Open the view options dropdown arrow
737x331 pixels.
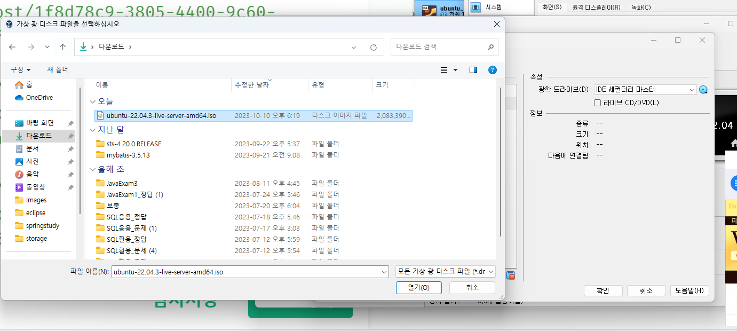[x=455, y=70]
